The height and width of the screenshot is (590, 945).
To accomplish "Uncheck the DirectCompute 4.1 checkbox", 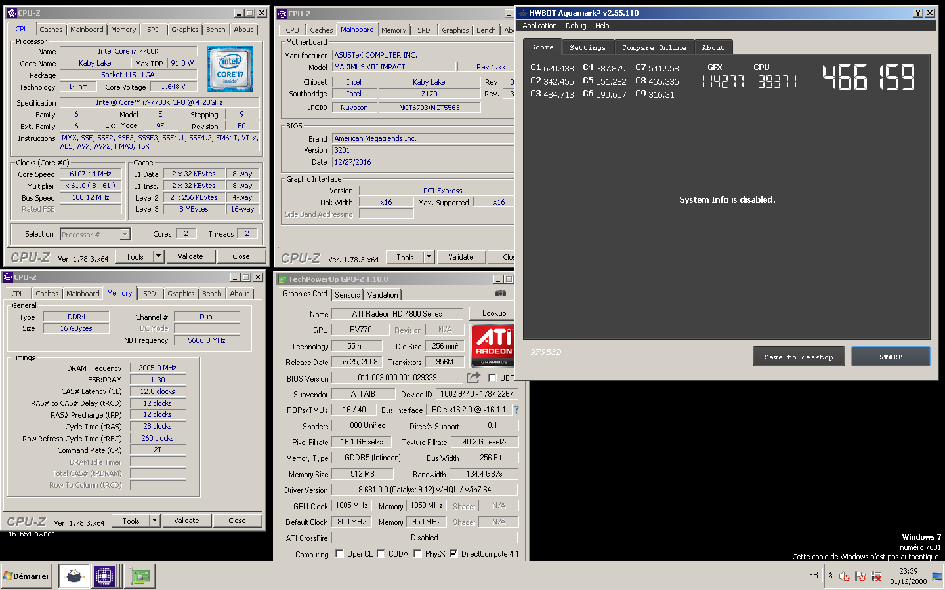I will 453,554.
